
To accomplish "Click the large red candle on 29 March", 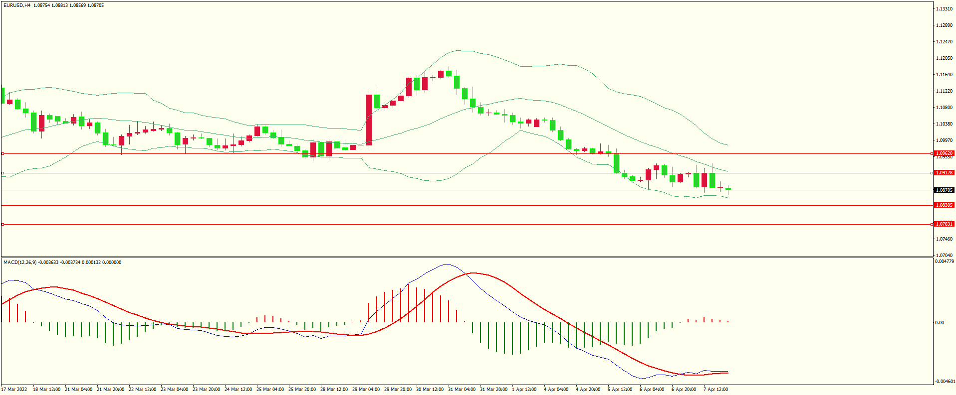I will [x=369, y=120].
